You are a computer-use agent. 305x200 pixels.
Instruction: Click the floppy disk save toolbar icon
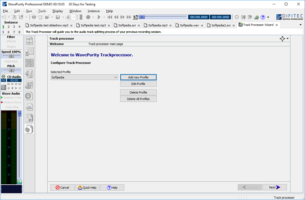58,17
